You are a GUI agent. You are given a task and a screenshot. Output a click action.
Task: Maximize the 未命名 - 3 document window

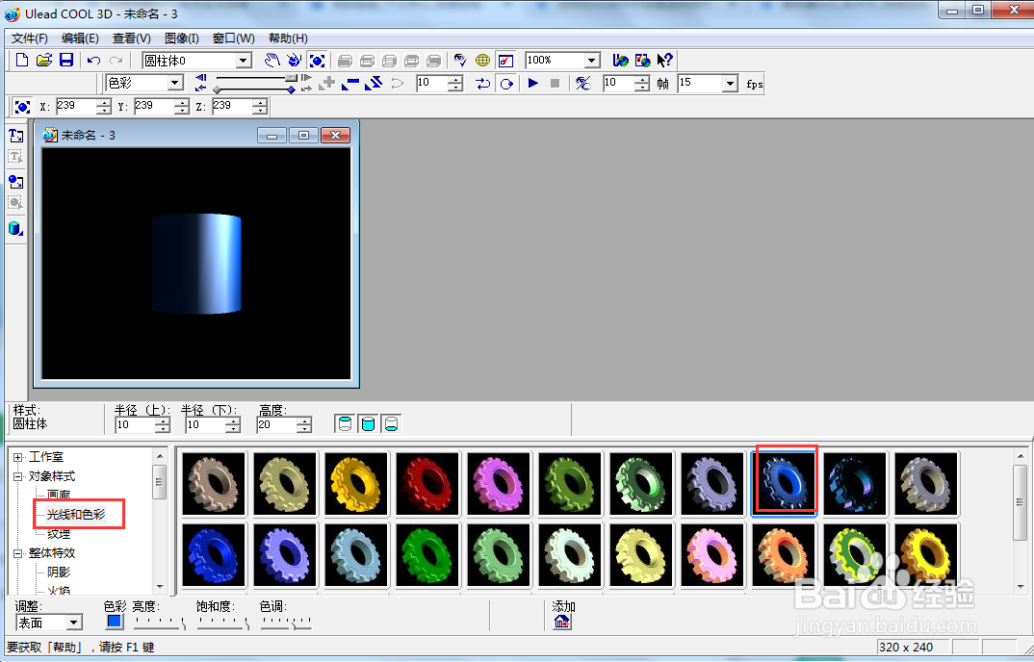click(303, 135)
